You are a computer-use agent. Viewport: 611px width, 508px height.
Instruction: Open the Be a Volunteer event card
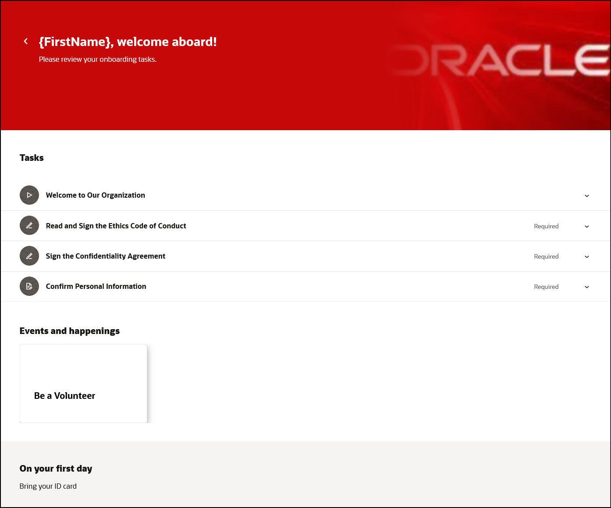[x=83, y=384]
